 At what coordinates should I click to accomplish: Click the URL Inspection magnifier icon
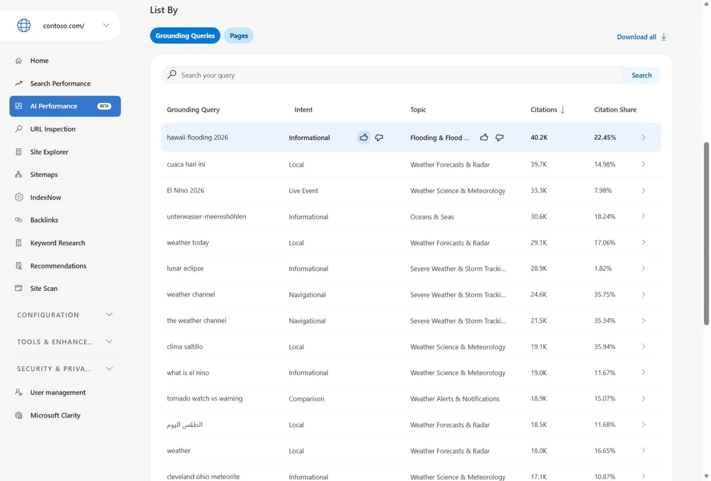[18, 129]
